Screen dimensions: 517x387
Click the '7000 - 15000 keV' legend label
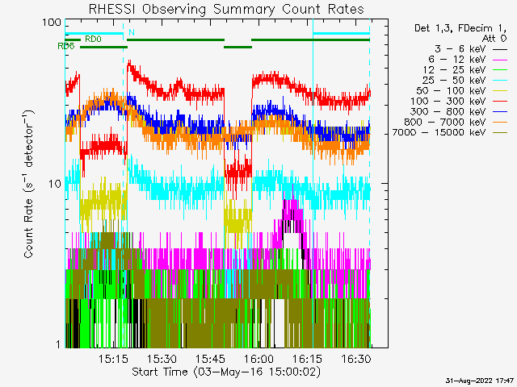pos(439,132)
